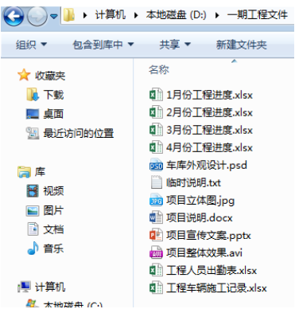The width and height of the screenshot is (295, 309).
Task: Click Excel icon of 2月份工程进度.xlsx
Action: point(156,112)
